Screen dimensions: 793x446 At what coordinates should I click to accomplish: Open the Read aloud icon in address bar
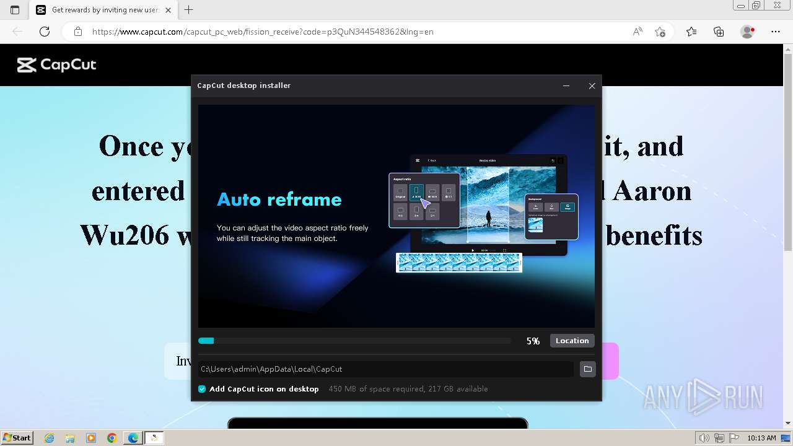point(637,32)
